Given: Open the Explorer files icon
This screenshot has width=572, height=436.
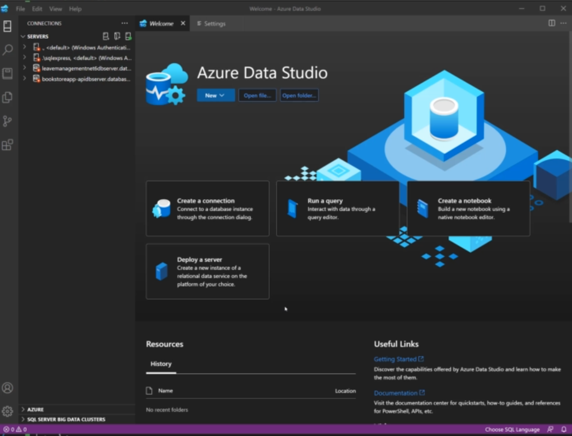Looking at the screenshot, I should (x=7, y=97).
